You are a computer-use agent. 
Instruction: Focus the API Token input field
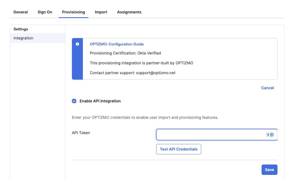(x=217, y=135)
